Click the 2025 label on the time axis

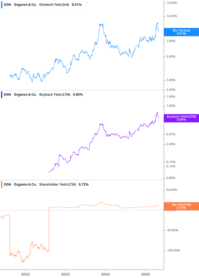click(x=146, y=274)
